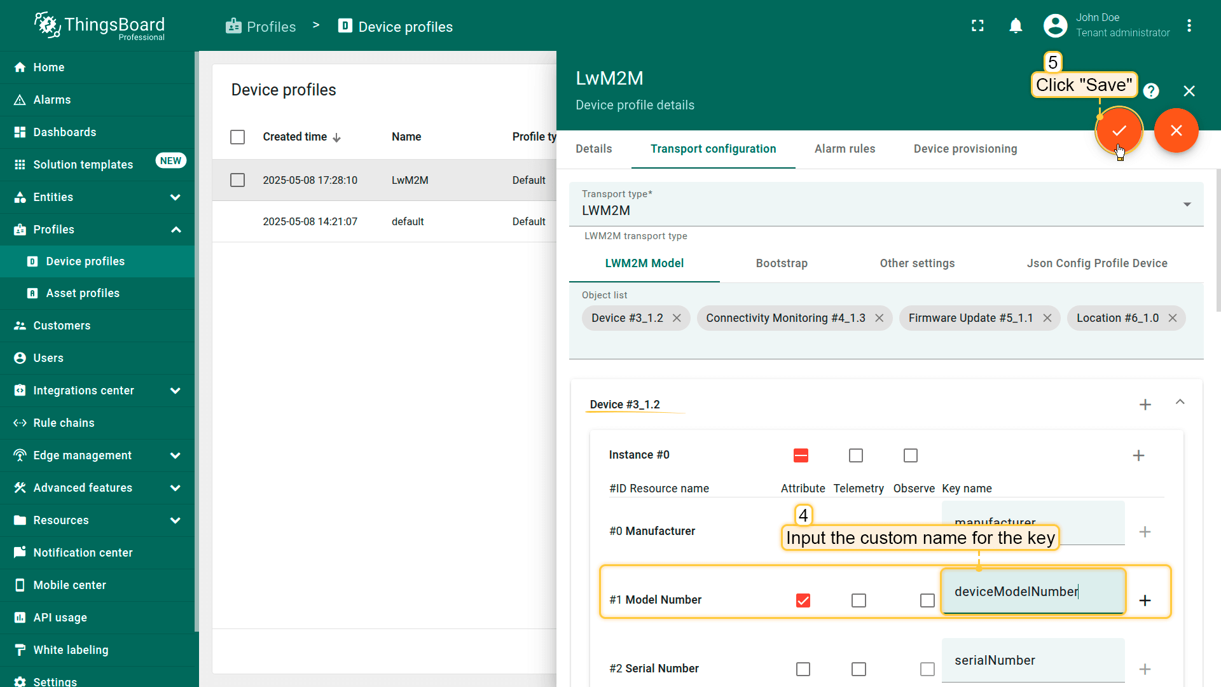Remove Firmware Update #5_1.1 chip
The image size is (1221, 687).
(x=1047, y=318)
